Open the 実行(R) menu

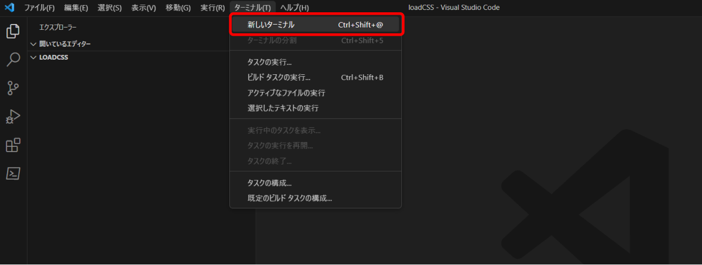tap(212, 8)
